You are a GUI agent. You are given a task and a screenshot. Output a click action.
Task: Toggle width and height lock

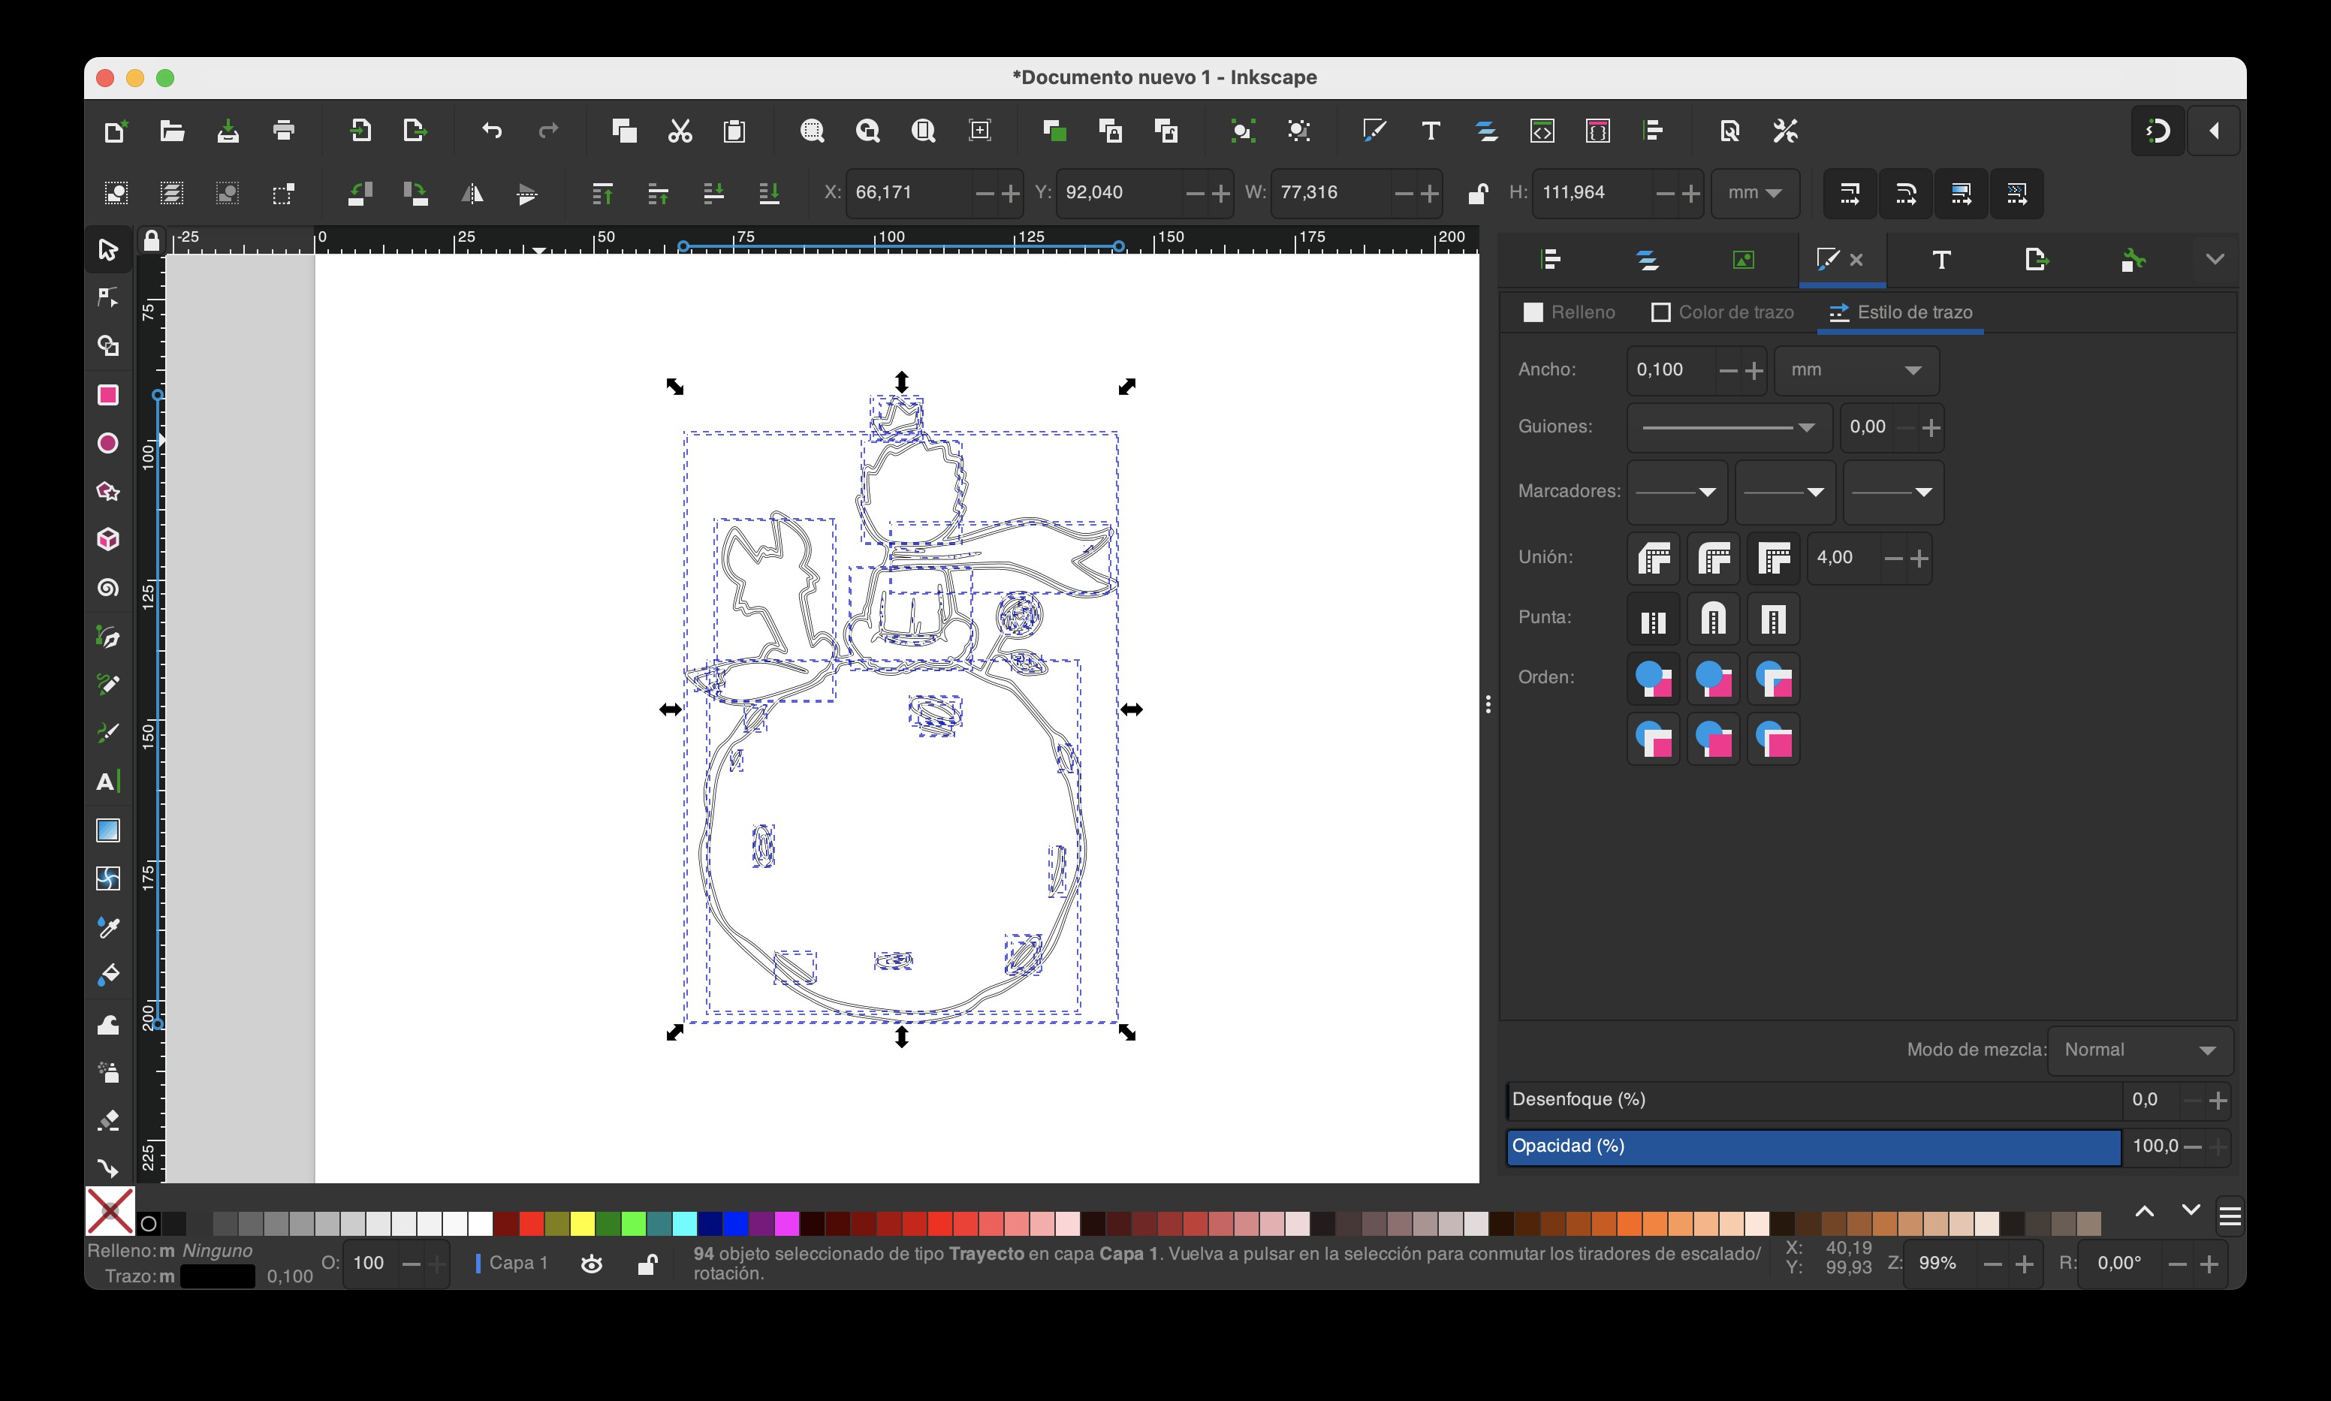coord(1478,194)
